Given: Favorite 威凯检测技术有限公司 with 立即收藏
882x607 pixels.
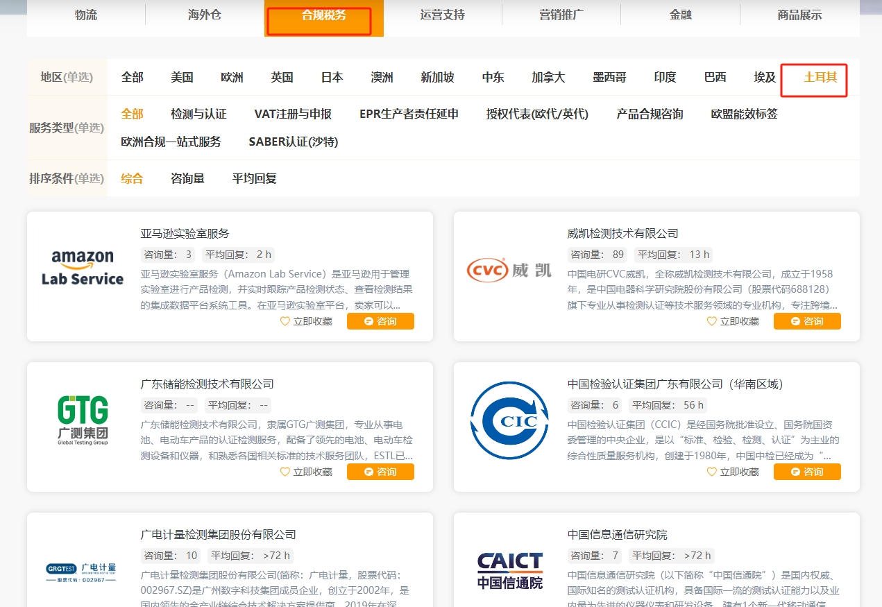Looking at the screenshot, I should point(733,321).
